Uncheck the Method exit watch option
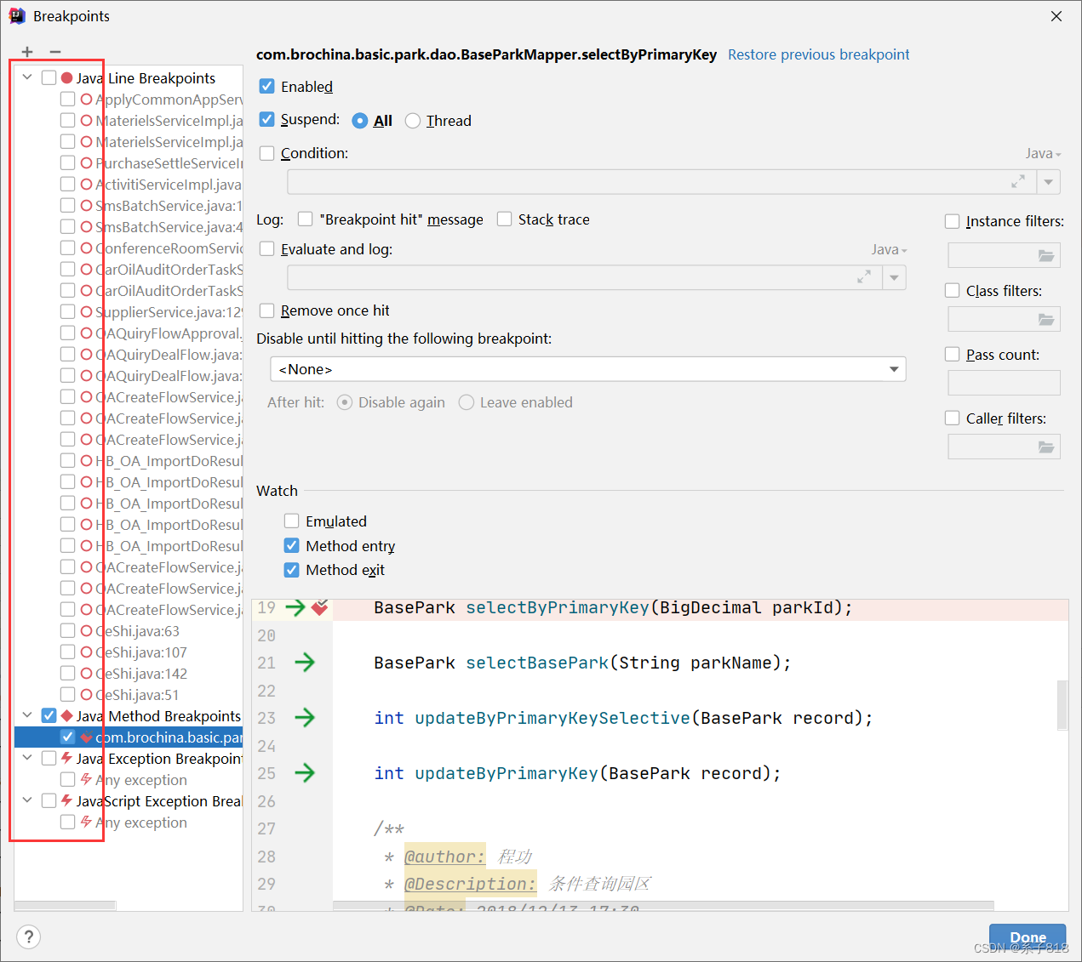Screen dimensions: 1082x962 click(x=292, y=570)
